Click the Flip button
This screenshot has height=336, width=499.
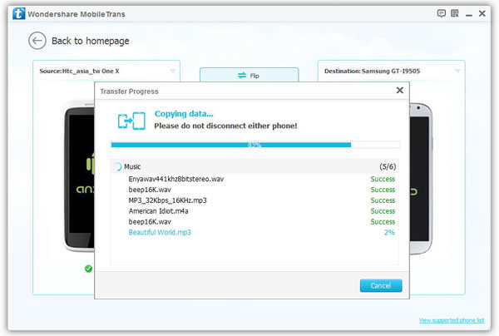click(249, 76)
